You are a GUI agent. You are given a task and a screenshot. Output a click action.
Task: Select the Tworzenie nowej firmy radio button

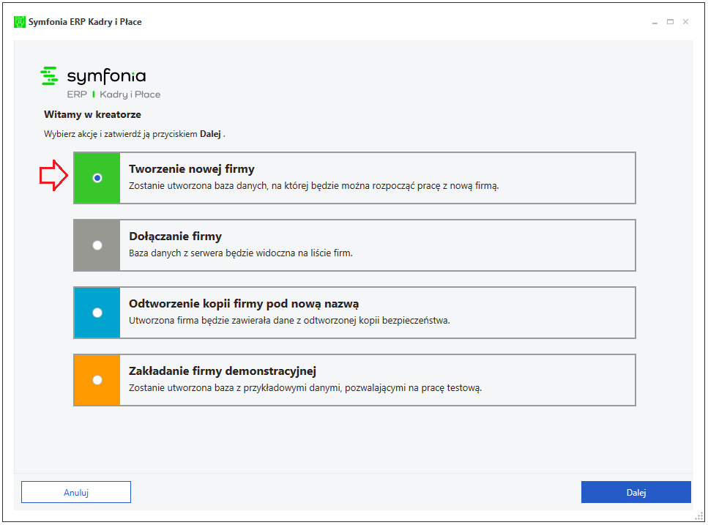(97, 178)
